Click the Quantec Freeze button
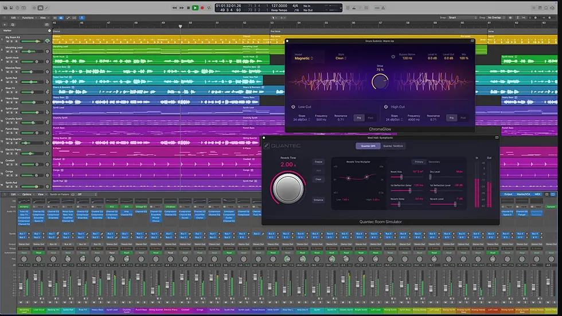Viewport: 562px width, 316px height. pyautogui.click(x=318, y=162)
